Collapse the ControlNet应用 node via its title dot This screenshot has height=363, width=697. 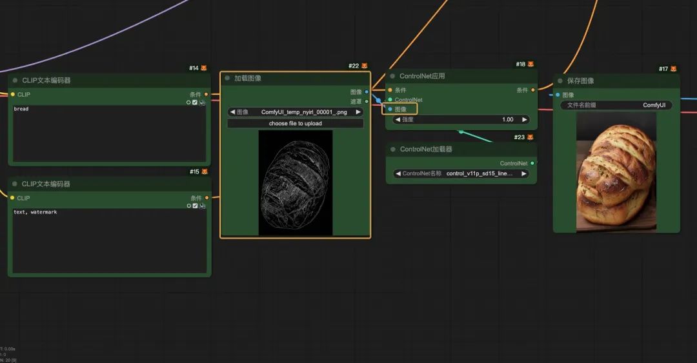pyautogui.click(x=392, y=76)
